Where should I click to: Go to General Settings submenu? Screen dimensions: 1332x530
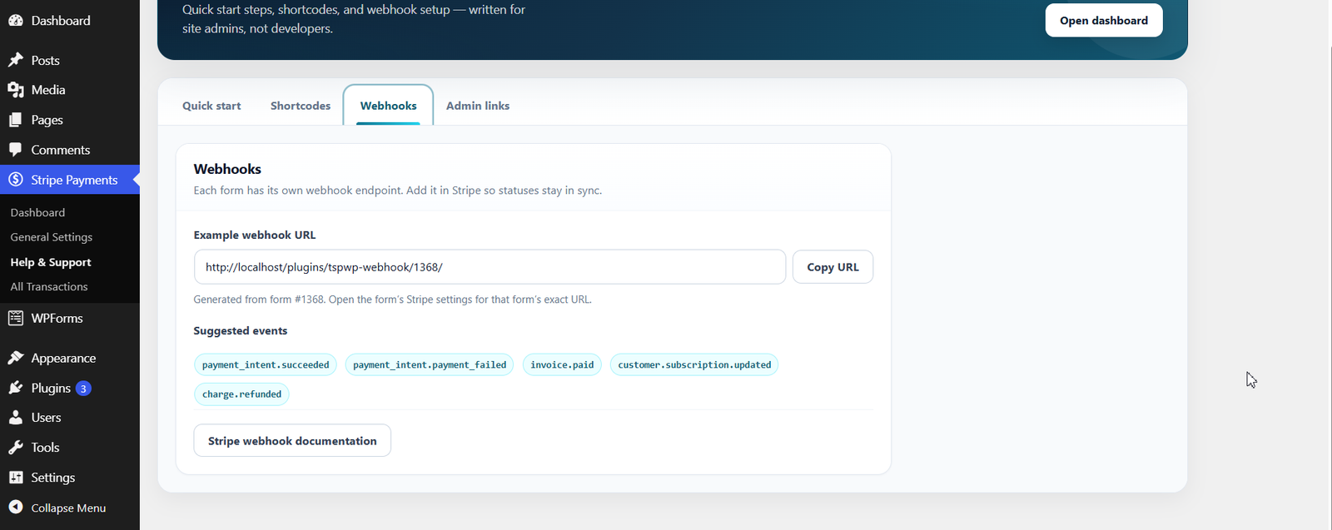point(51,237)
